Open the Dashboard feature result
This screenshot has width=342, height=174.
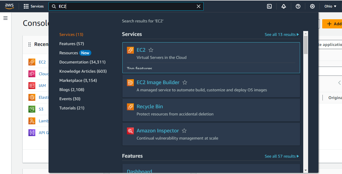(x=139, y=171)
